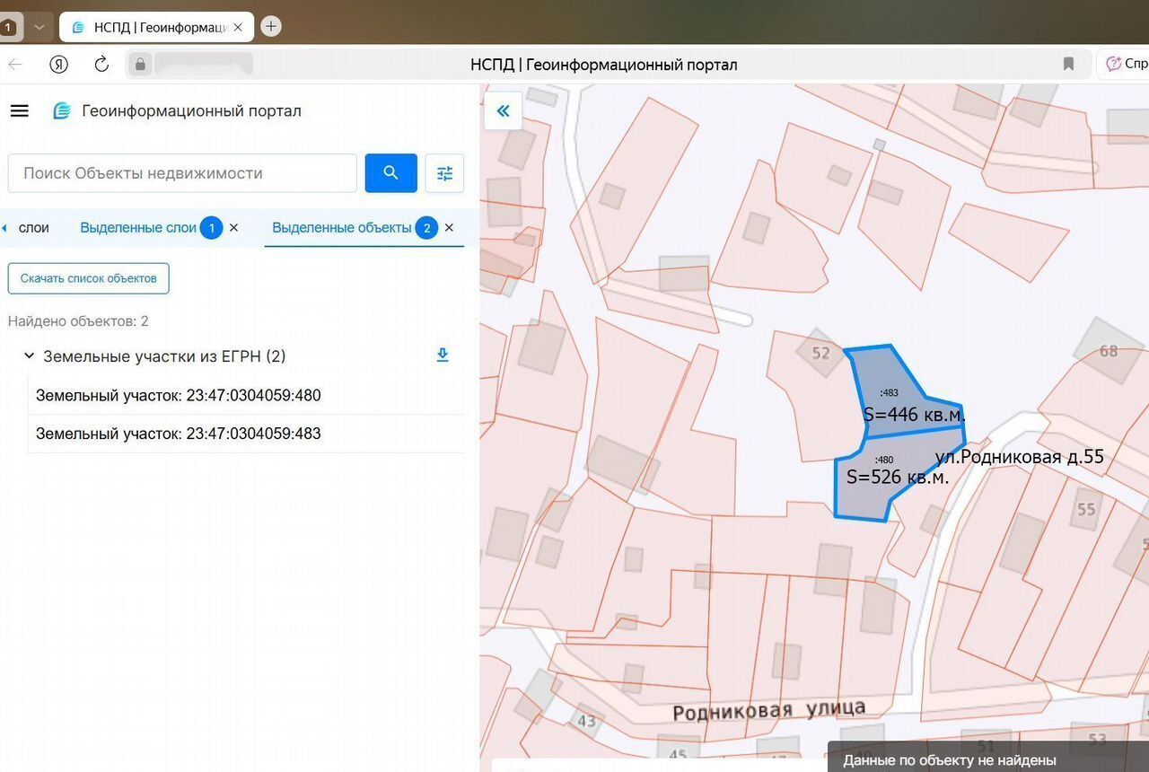
Task: Open the Спр button in browser toolbar
Action: (x=1125, y=64)
